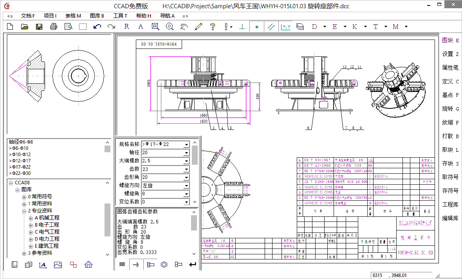Open the 螺旋方向 dropdown
Viewport: 462px width, 279px height.
186,185
